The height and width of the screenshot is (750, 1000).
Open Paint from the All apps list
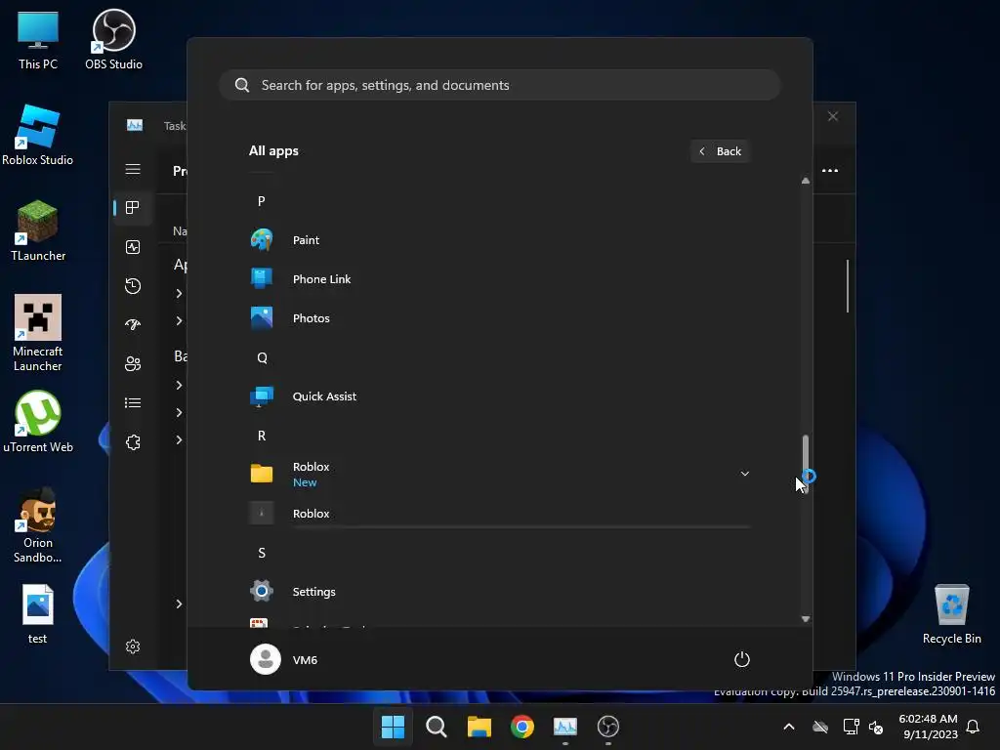(x=500, y=240)
